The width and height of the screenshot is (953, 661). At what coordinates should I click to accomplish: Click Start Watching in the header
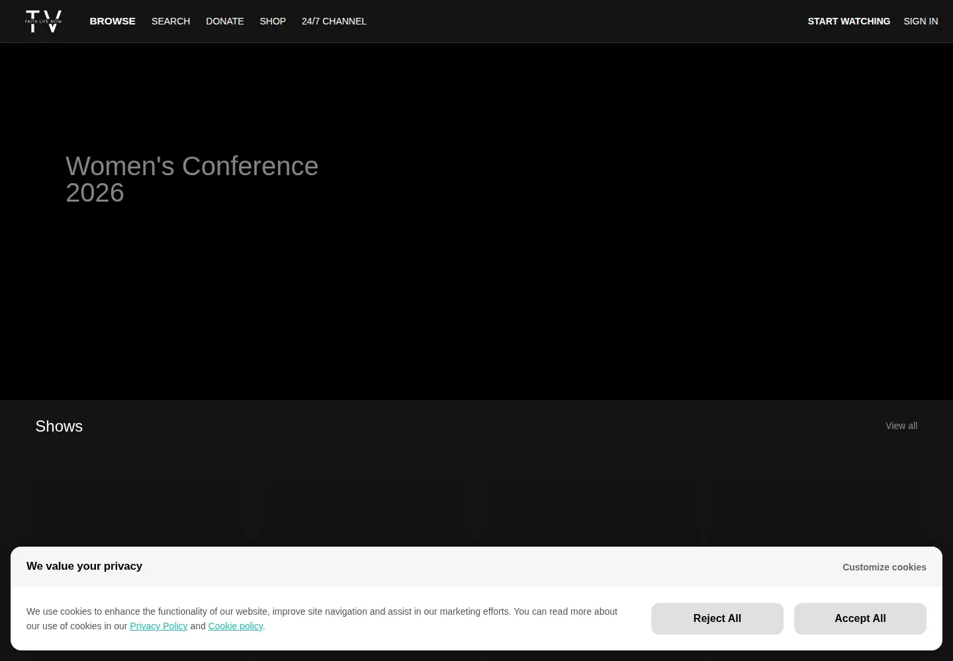coord(849,21)
